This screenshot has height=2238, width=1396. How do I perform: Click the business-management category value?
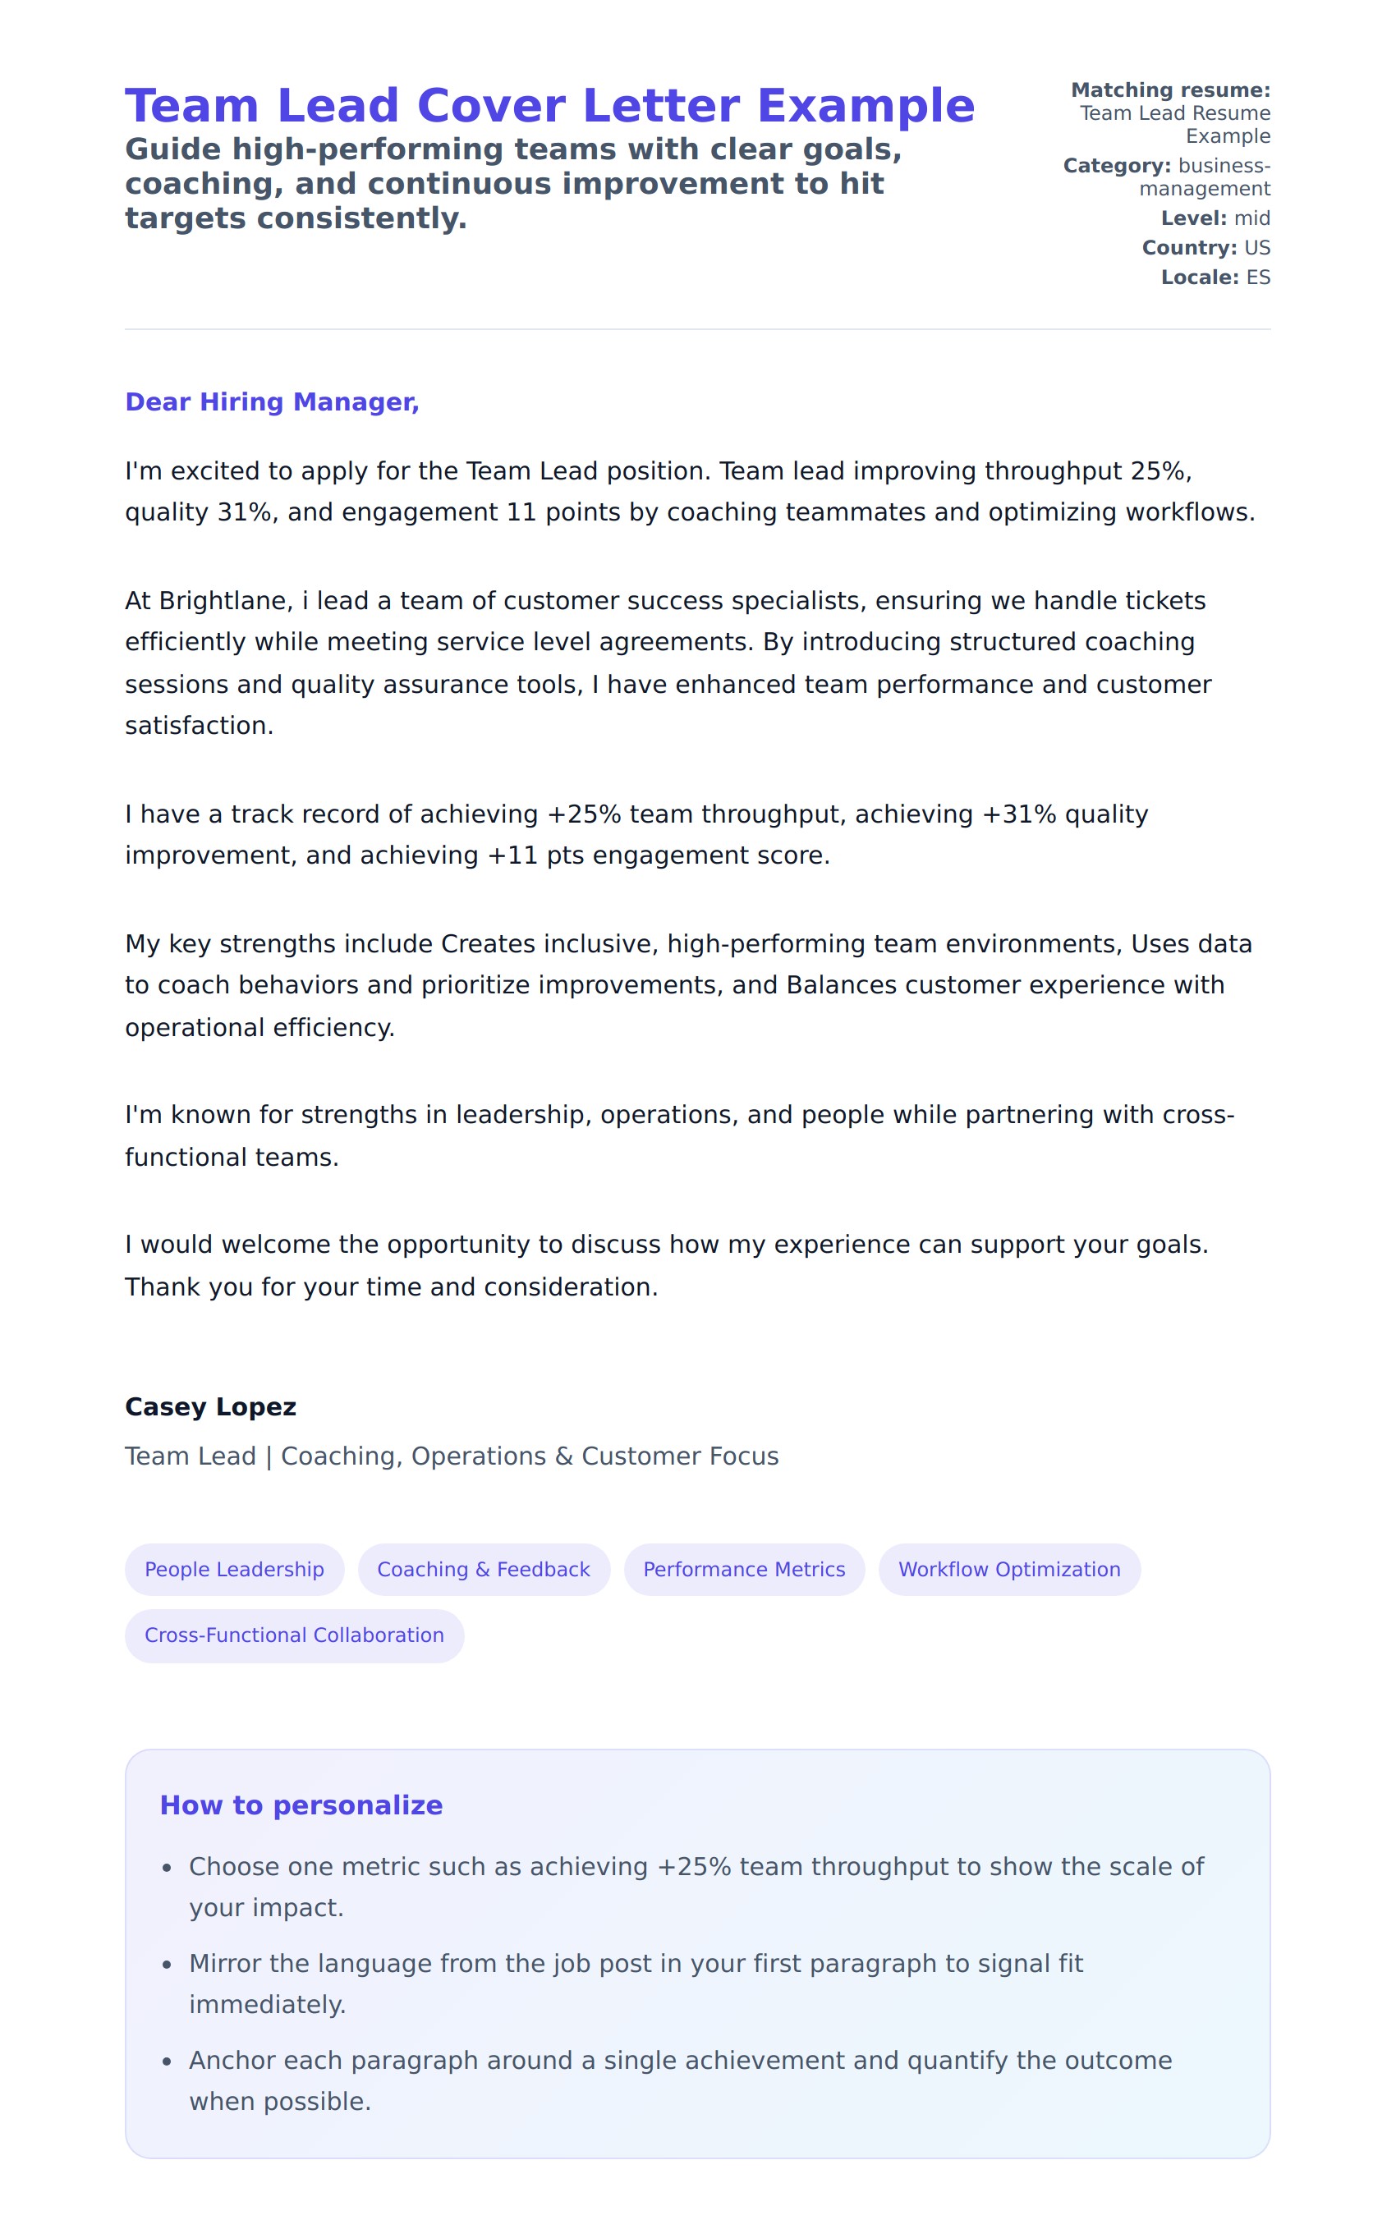(x=1204, y=177)
